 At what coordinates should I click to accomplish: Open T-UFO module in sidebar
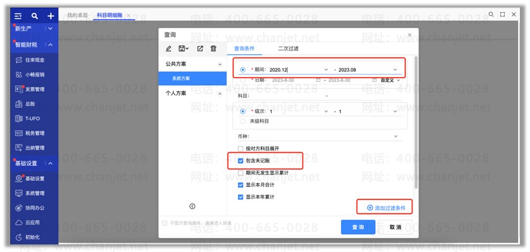28,119
